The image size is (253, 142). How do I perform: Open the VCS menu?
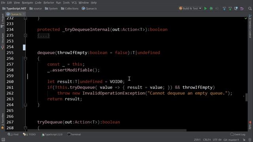(x=74, y=3)
